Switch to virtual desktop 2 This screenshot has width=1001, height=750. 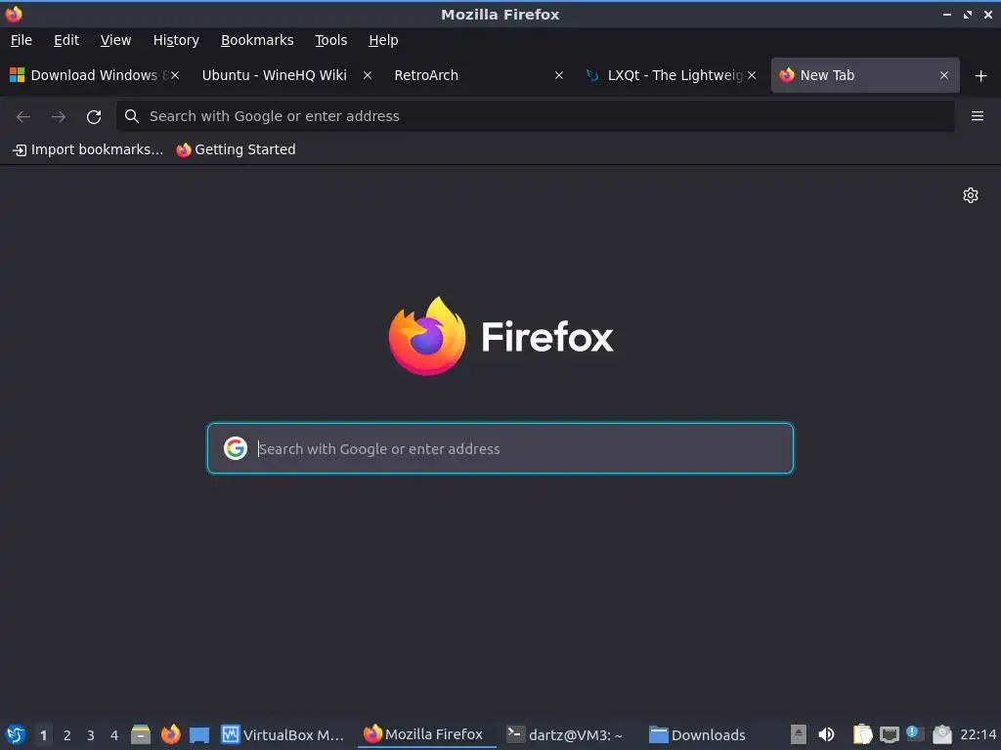pyautogui.click(x=67, y=735)
